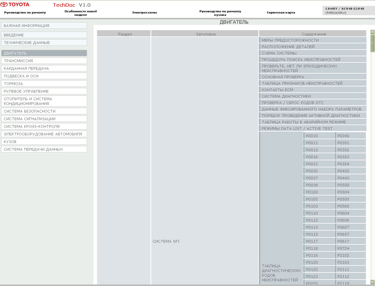Open ЭЛЕКТРООБОРУДОВАНИЕ АВТОМОБИЛЯ section
Screen dimensions: 375x286
pos(44,134)
